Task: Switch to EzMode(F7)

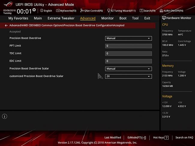Action: pos(137,138)
